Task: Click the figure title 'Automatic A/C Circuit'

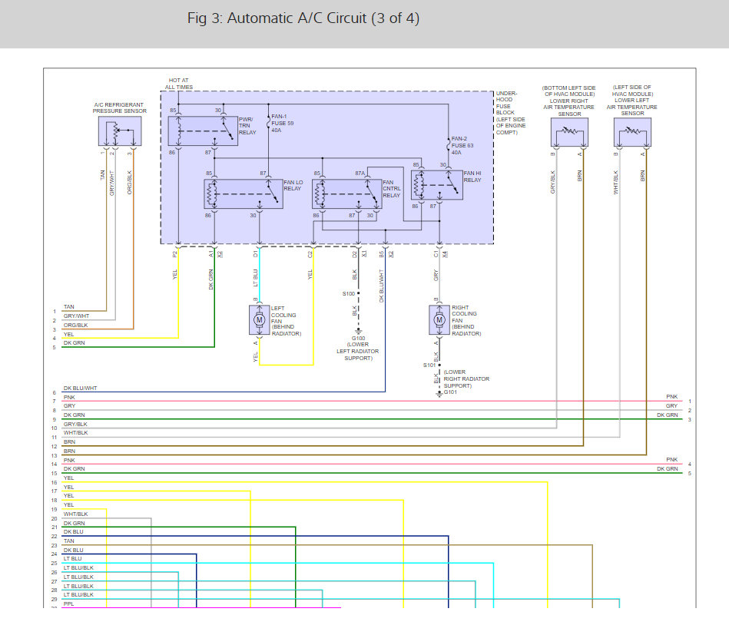Action: tap(303, 18)
